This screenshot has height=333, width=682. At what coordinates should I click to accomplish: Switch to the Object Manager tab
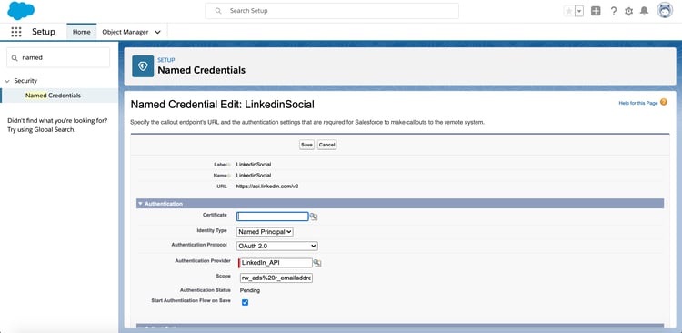coord(125,32)
